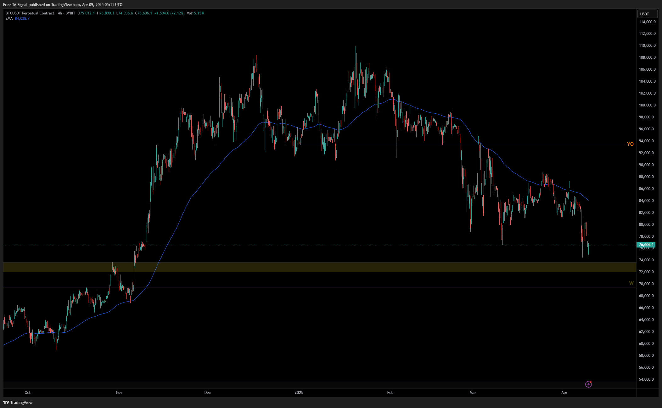Click the 2025 label on time axis
This screenshot has width=662, height=408.
click(x=299, y=393)
